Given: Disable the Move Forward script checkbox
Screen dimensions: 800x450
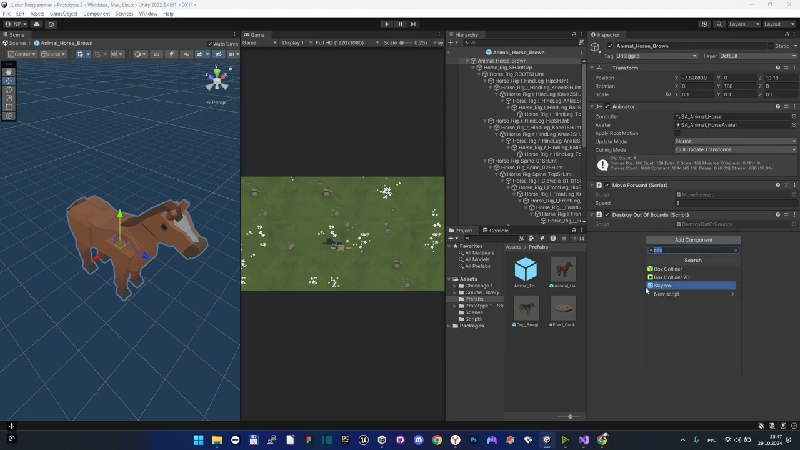Looking at the screenshot, I should pyautogui.click(x=607, y=186).
